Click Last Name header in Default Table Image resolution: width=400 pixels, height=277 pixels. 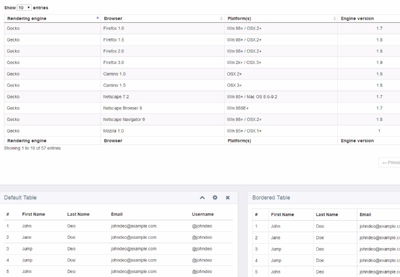pos(78,214)
